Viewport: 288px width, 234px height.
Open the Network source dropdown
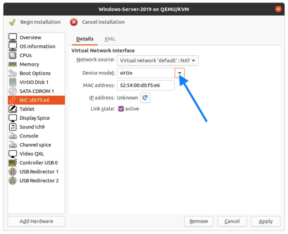click(157, 61)
